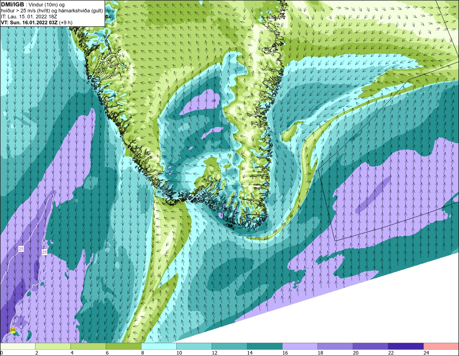
Task: Click the legend tick label 20
Action: pyautogui.click(x=356, y=353)
